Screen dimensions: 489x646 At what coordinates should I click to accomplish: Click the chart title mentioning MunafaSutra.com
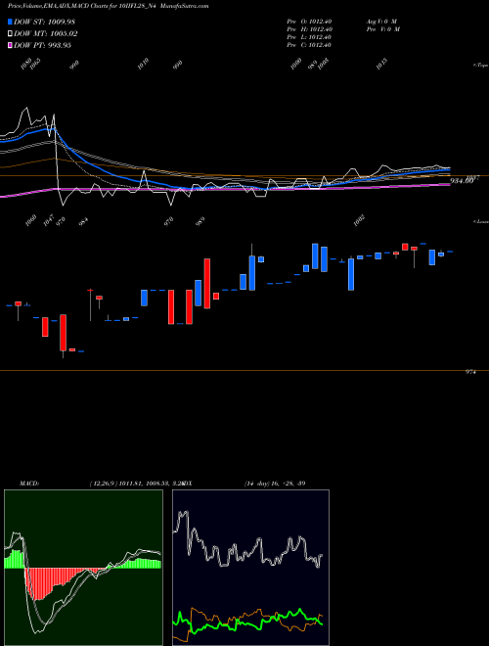(x=108, y=6)
